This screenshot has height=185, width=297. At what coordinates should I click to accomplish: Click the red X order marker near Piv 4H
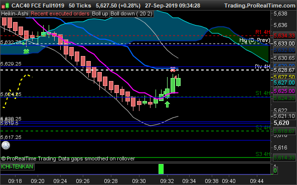(x=173, y=69)
